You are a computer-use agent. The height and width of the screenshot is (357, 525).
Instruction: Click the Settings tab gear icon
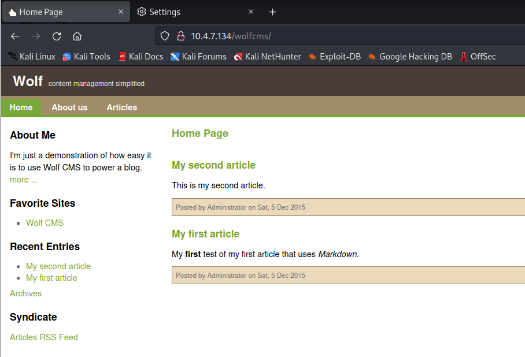pos(142,12)
